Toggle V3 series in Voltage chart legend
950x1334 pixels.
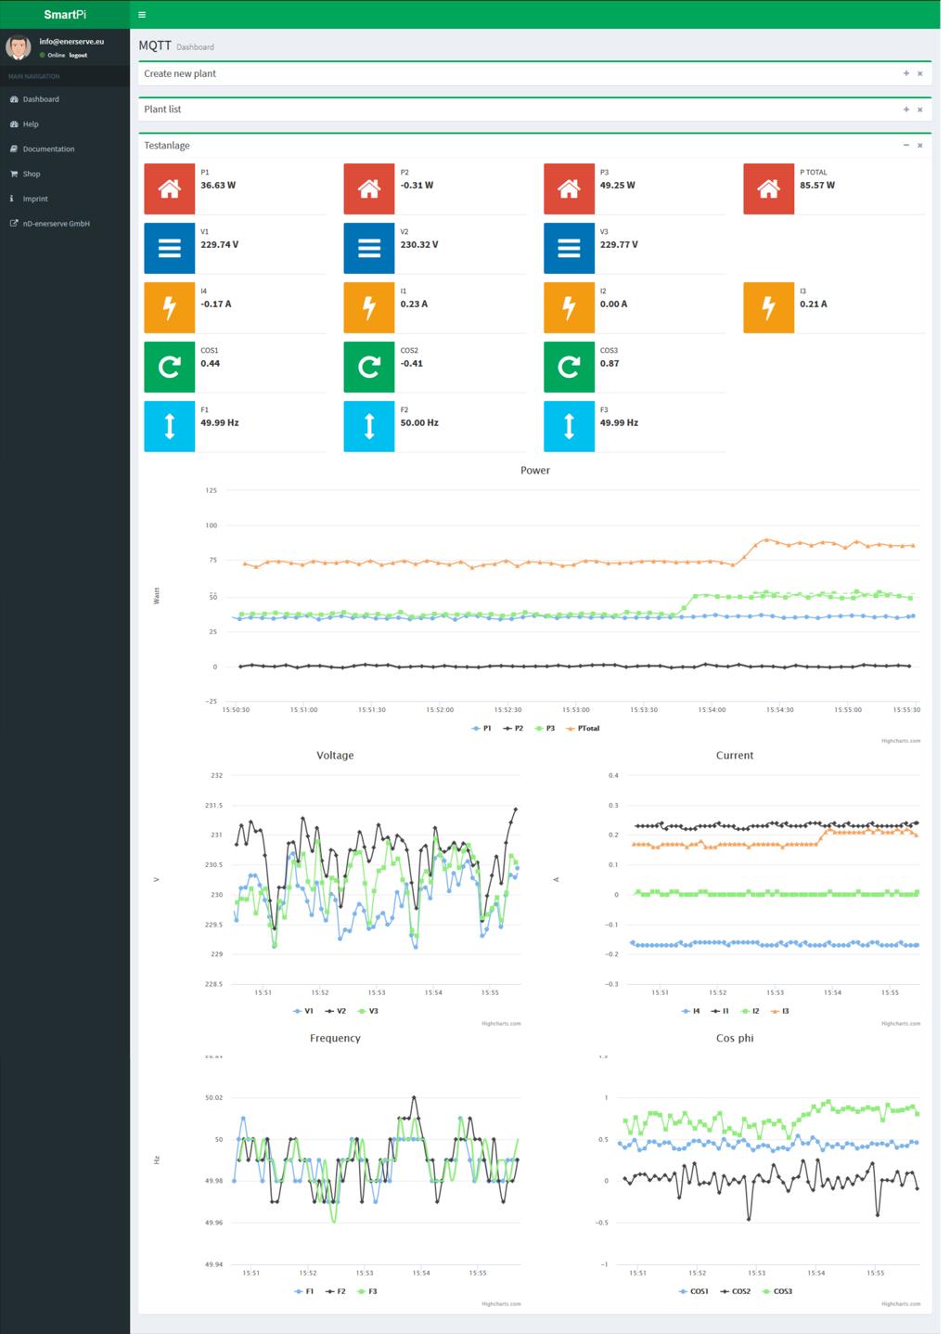368,1011
